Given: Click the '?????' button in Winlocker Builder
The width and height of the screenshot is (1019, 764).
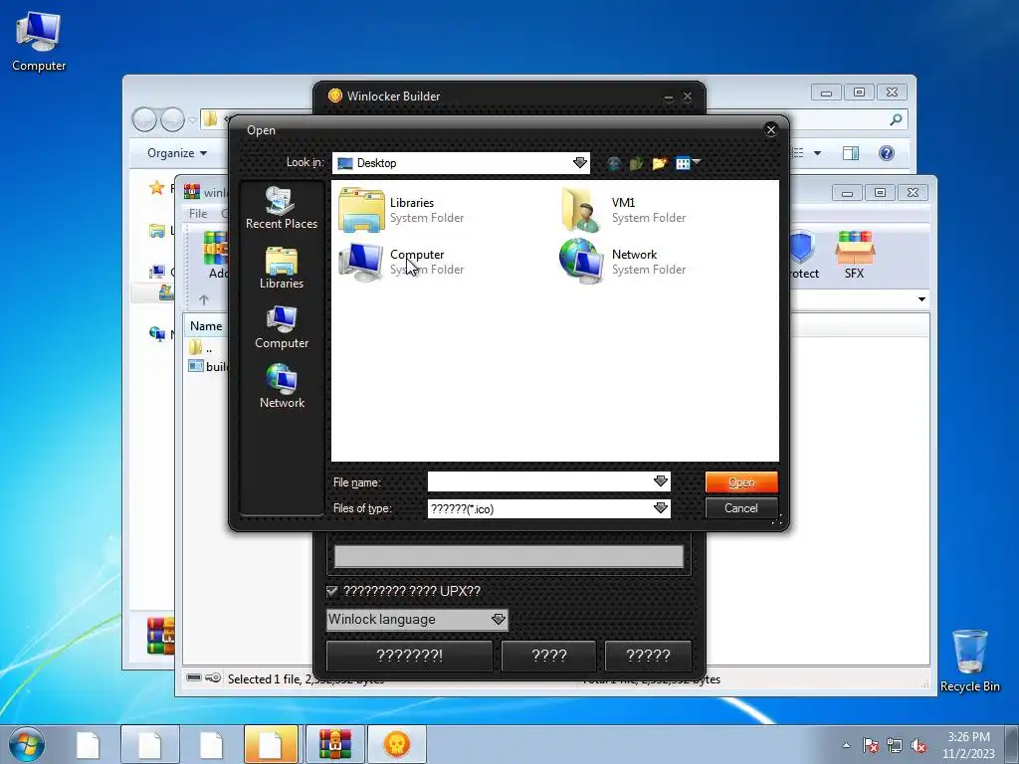Looking at the screenshot, I should (648, 656).
